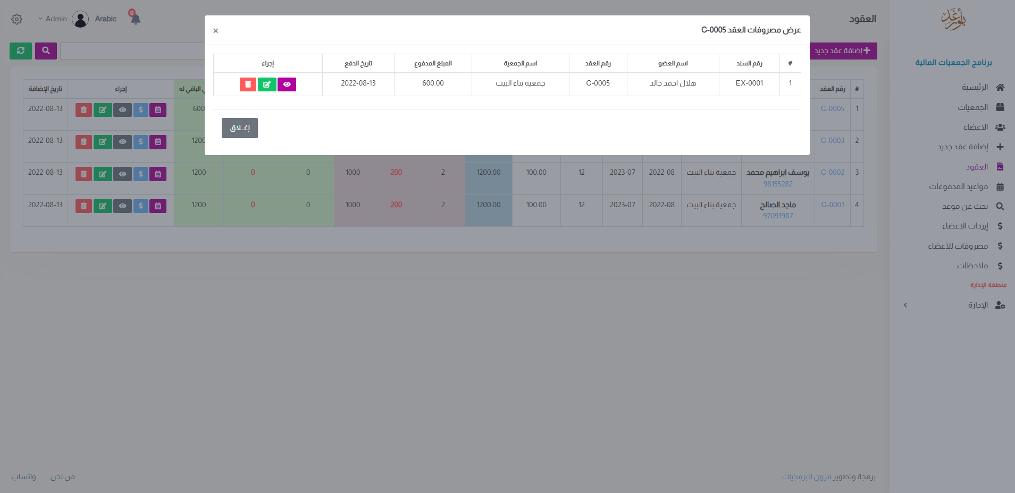Viewport: 1015px width, 493px height.
Task: Go to الرئيسية home menu item
Action: 975,87
